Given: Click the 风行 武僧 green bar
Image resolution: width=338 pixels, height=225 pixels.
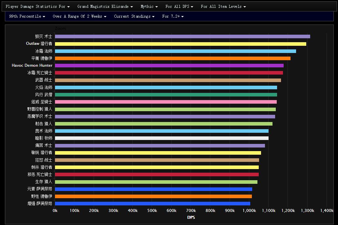Looking at the screenshot, I should point(166,95).
